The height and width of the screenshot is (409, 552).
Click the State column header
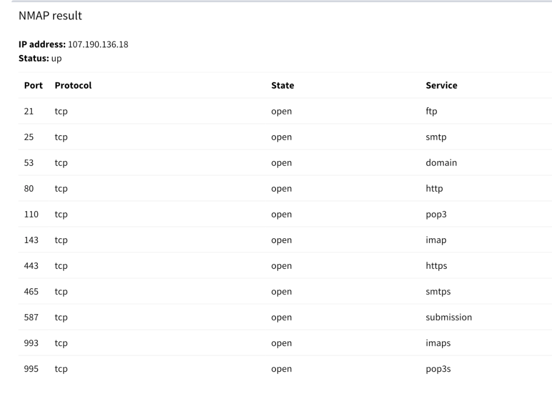pos(282,85)
